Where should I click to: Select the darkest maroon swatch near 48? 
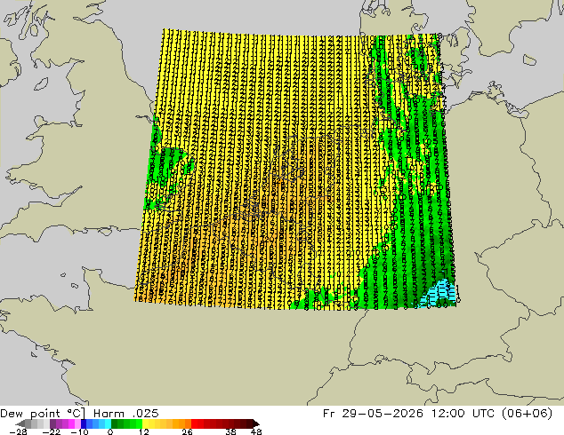point(249,423)
